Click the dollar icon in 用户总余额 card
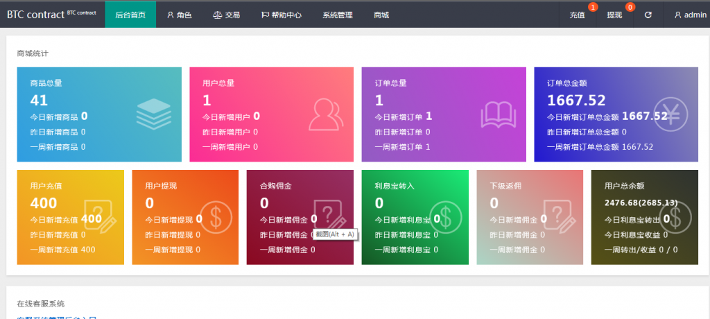The image size is (710, 319). (674, 216)
